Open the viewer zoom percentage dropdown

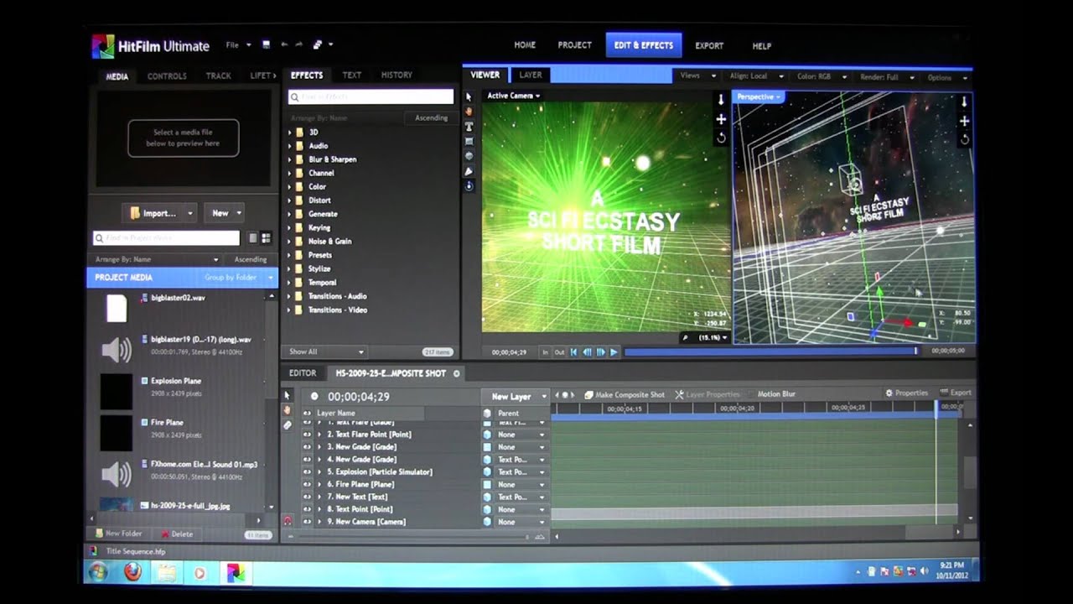tap(713, 337)
